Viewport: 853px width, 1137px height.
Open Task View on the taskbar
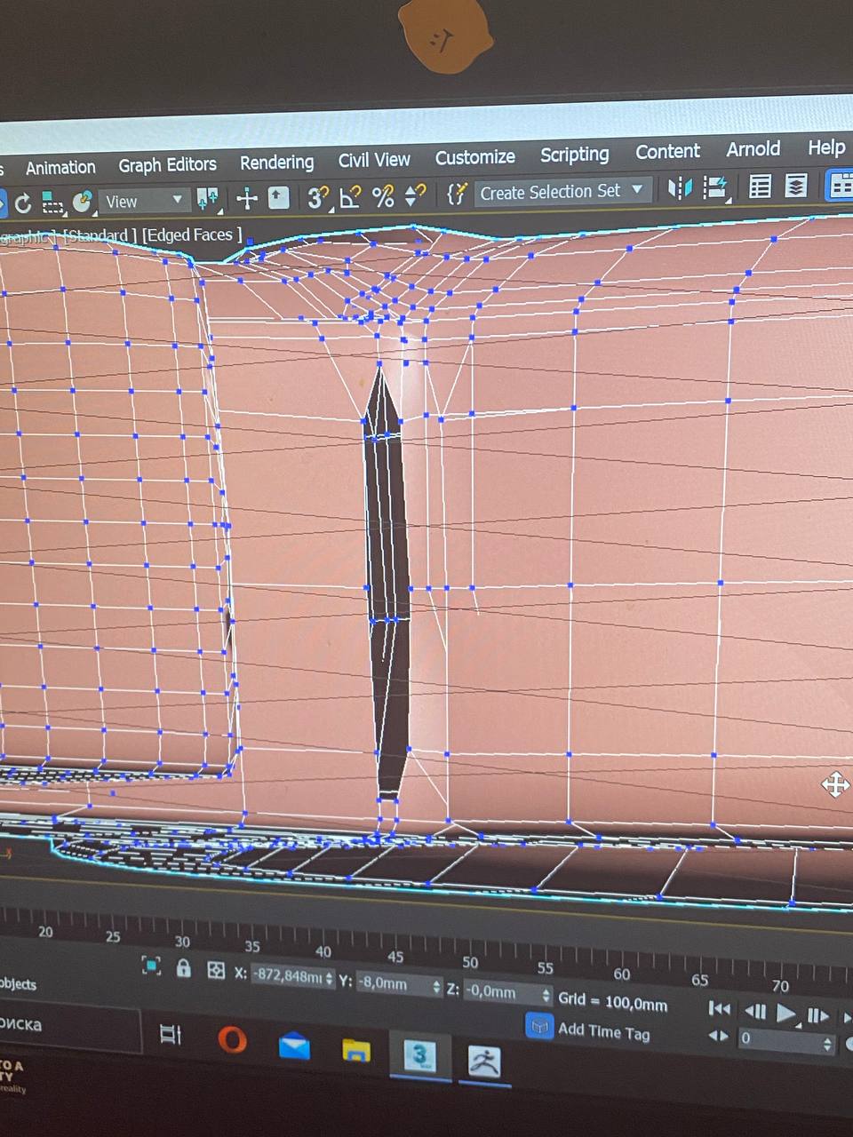tap(170, 1033)
